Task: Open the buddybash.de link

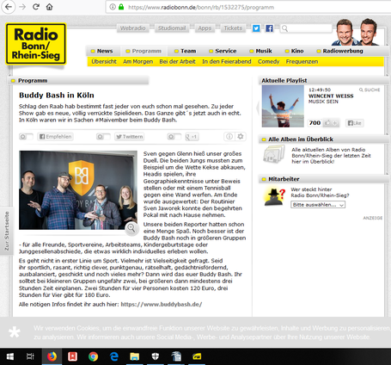Action: pyautogui.click(x=162, y=304)
